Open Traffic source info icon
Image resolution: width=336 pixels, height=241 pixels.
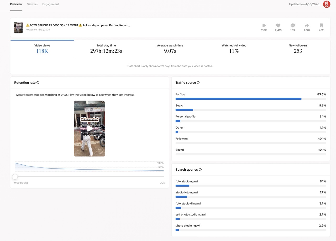click(x=198, y=83)
